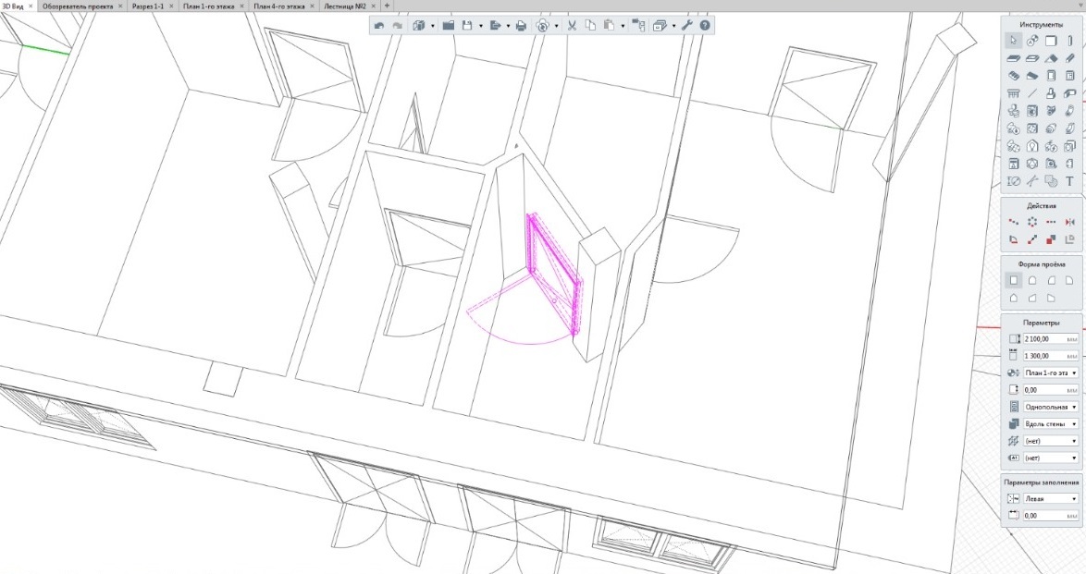The width and height of the screenshot is (1086, 574).
Task: Select the Text tool (T icon)
Action: click(1070, 181)
